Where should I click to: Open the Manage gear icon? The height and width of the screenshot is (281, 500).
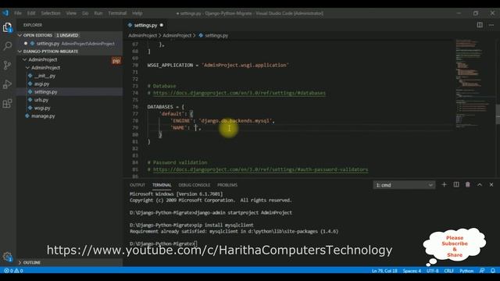(x=7, y=257)
